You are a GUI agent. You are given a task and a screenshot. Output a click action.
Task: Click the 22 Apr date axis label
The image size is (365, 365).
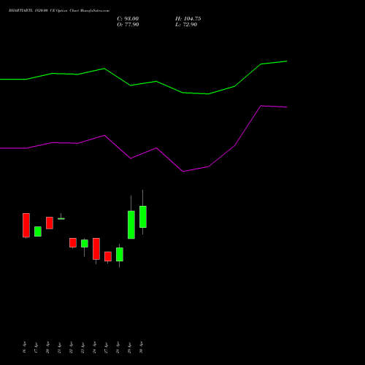71,347
